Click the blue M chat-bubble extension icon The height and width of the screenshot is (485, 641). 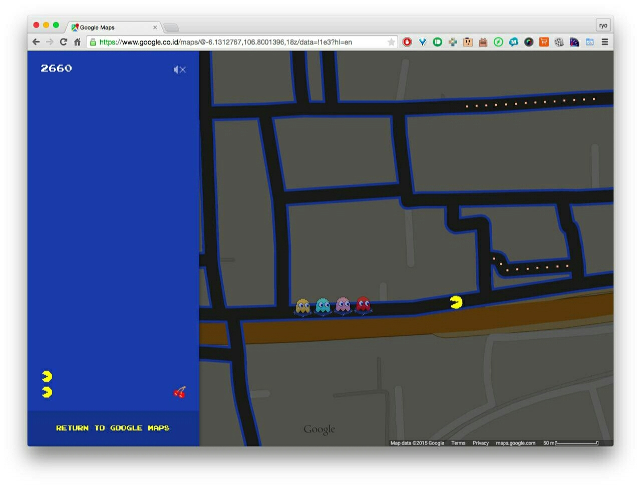click(513, 42)
